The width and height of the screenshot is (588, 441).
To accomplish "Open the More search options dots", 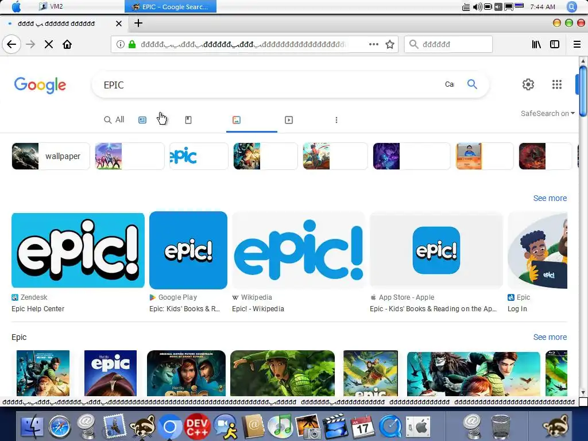I will click(x=336, y=120).
